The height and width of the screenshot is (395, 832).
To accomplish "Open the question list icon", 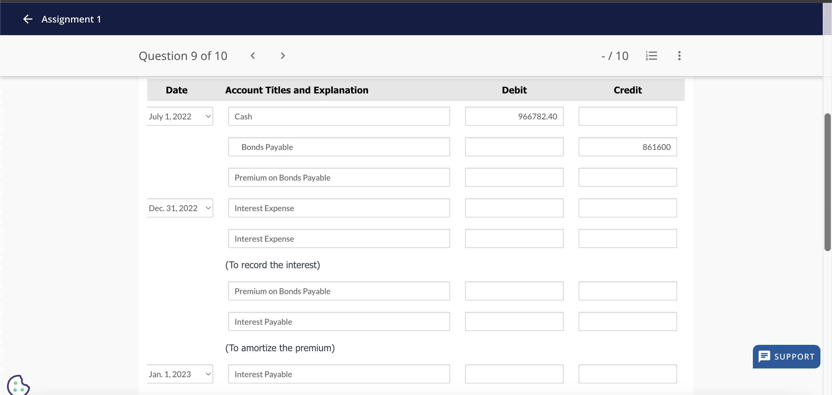I will click(651, 56).
